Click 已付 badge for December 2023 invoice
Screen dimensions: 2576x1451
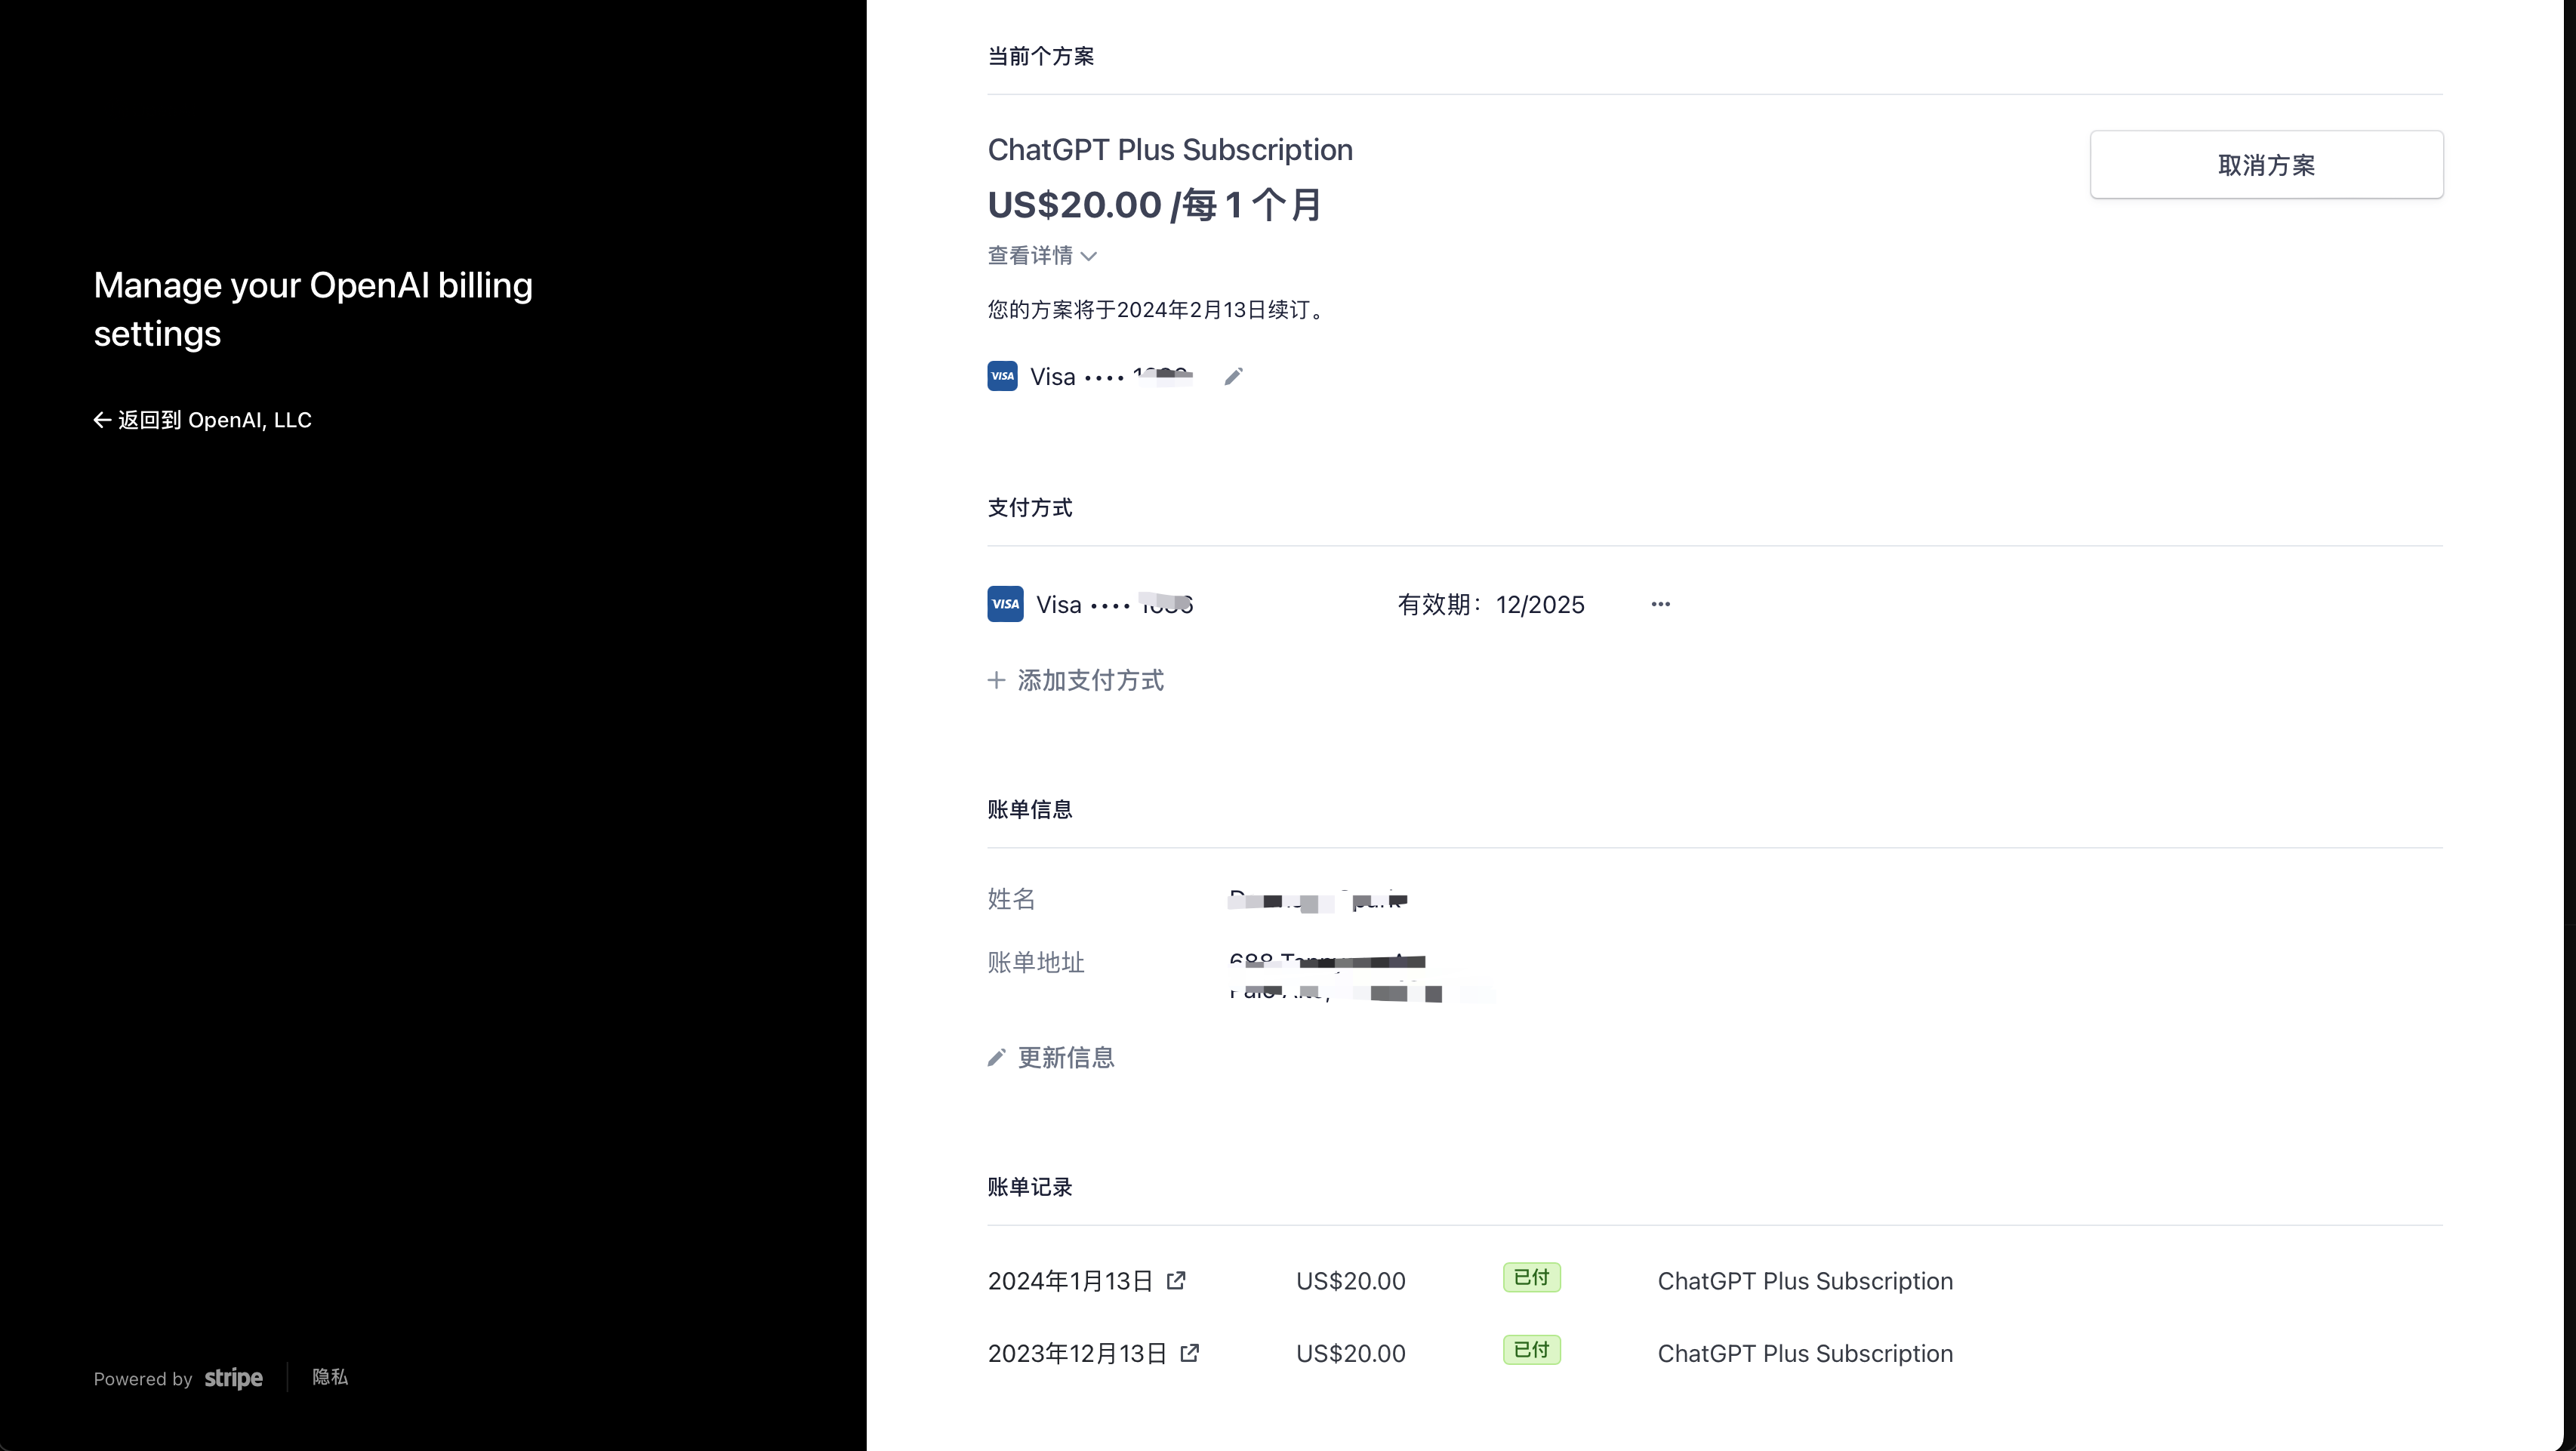(x=1531, y=1350)
